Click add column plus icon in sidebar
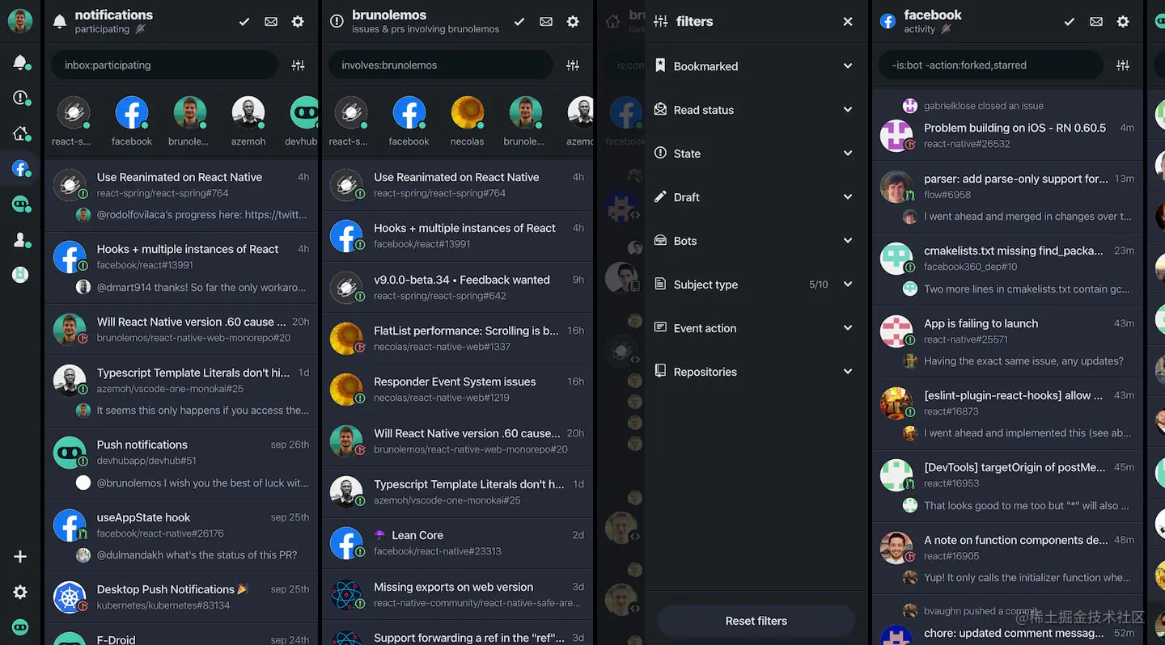The image size is (1165, 645). tap(20, 557)
